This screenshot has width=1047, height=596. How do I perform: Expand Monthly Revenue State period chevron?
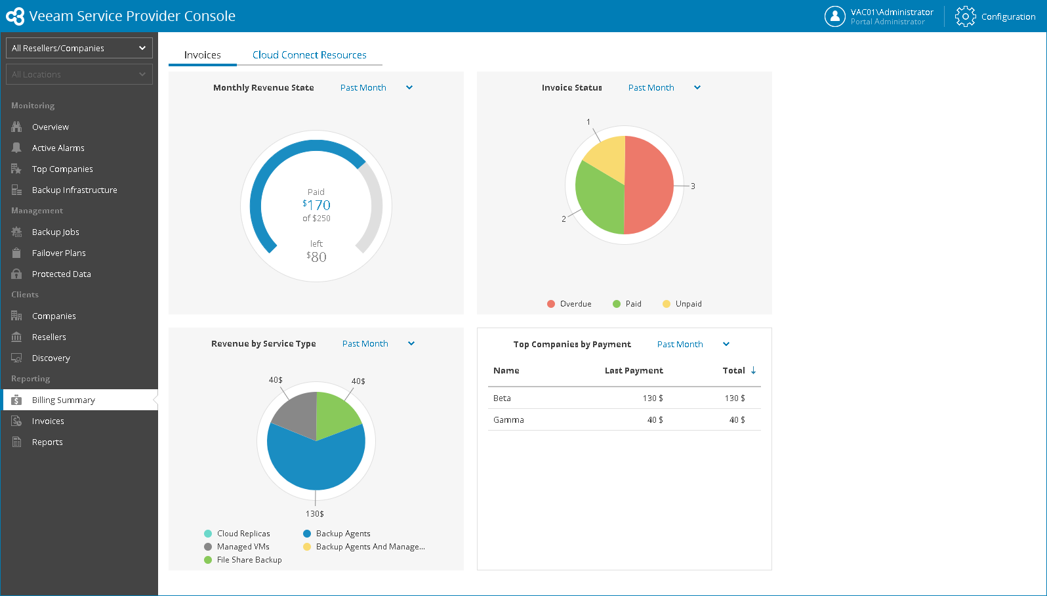pos(409,87)
